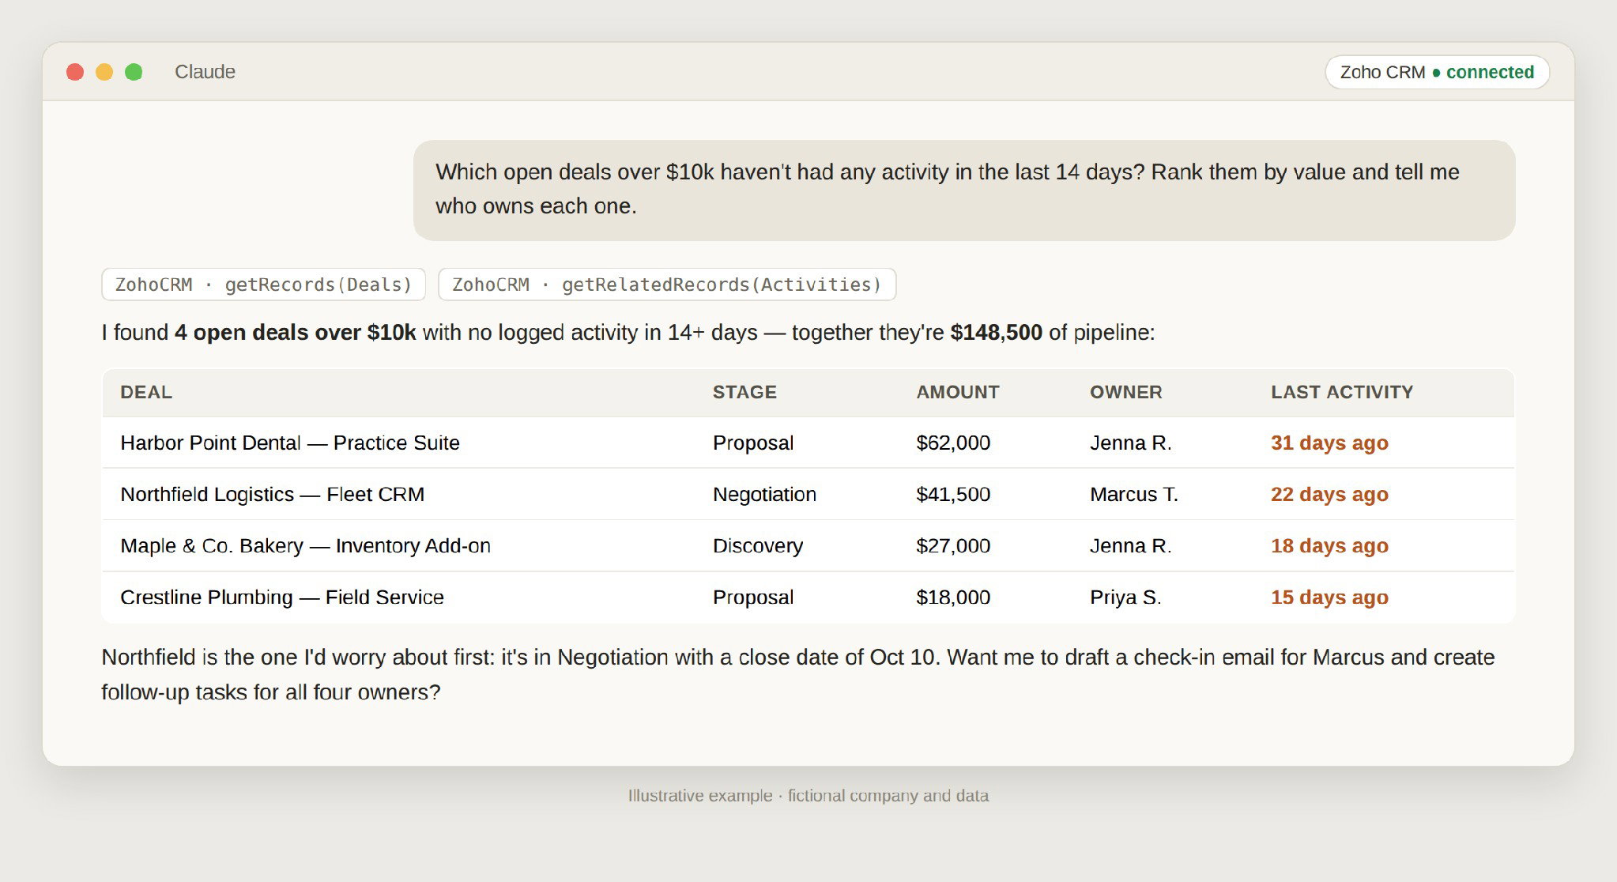Click the OWNER column header
The height and width of the screenshot is (882, 1617).
[x=1126, y=392]
